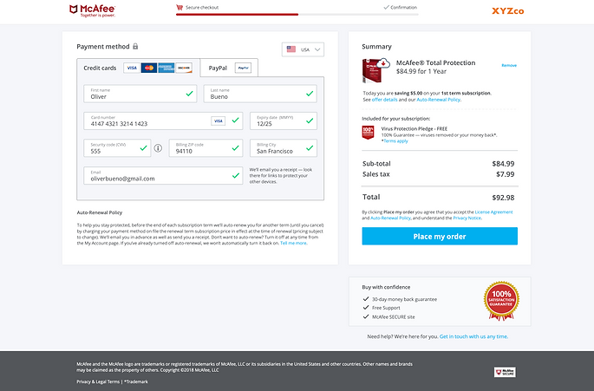Open the License Agreement link
Screen dimensions: 594x391
(493, 212)
